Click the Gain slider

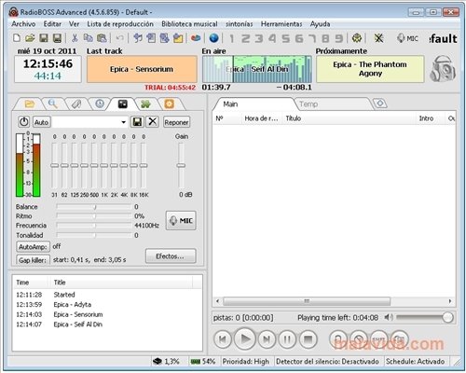point(181,165)
